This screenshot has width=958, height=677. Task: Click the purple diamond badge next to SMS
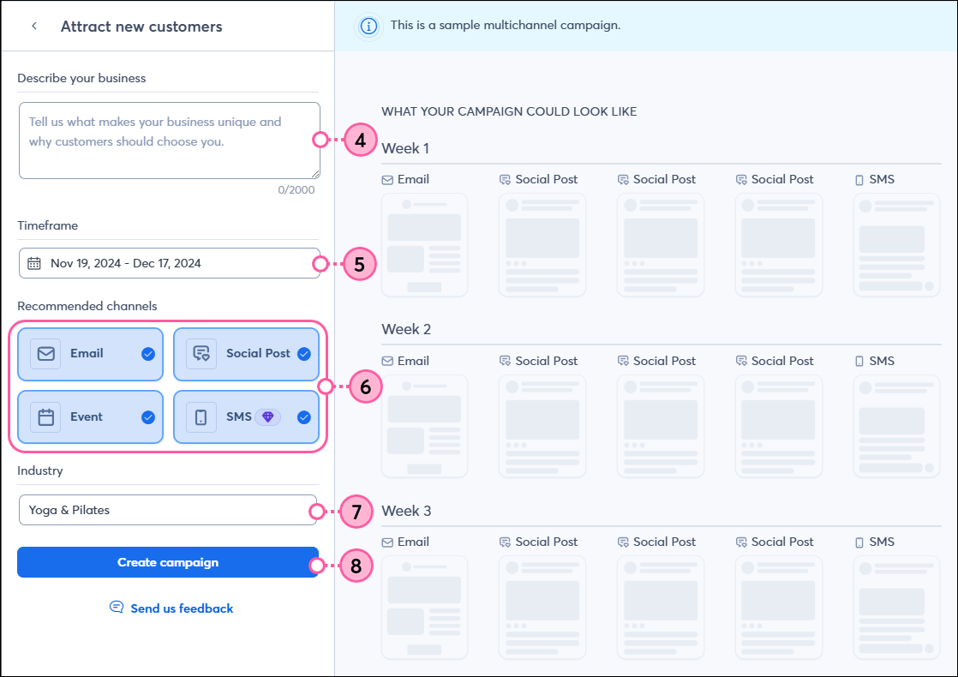267,416
